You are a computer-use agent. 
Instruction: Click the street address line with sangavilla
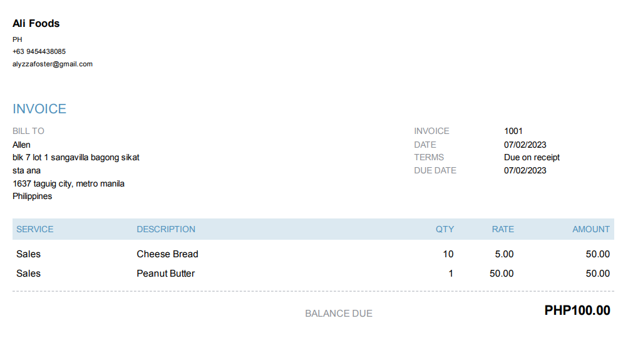(x=76, y=157)
